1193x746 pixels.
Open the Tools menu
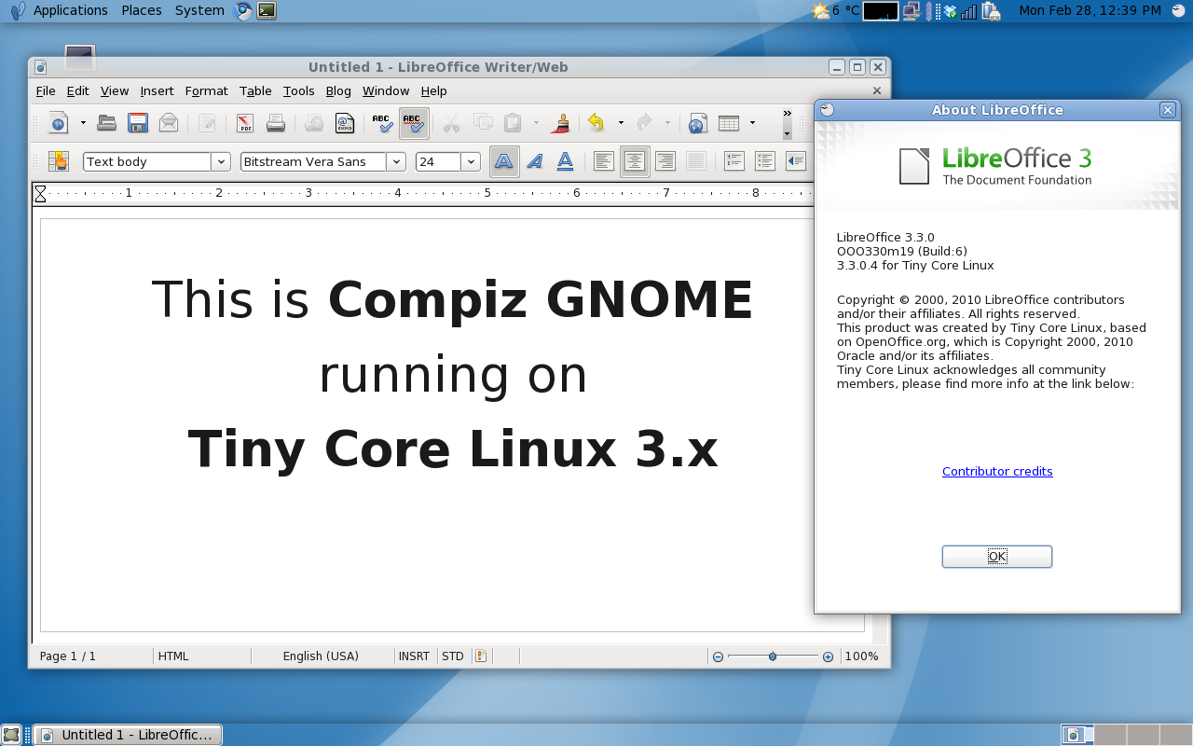tap(298, 90)
